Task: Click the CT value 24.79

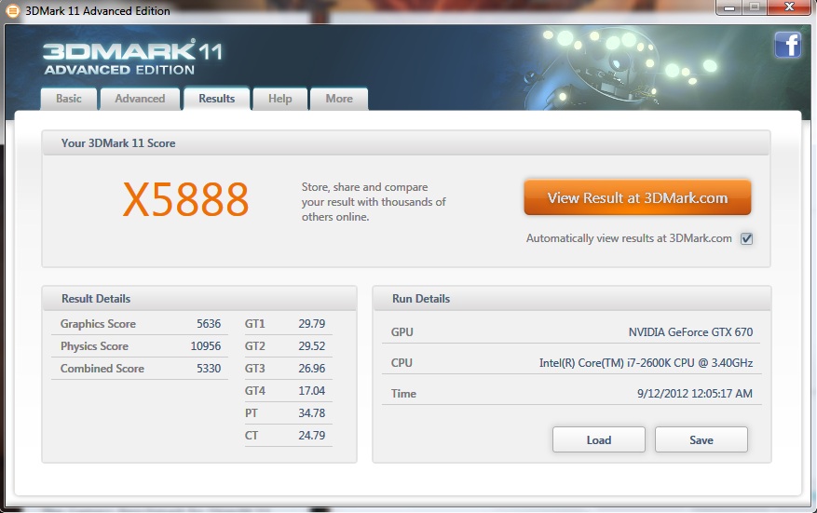Action: point(311,436)
